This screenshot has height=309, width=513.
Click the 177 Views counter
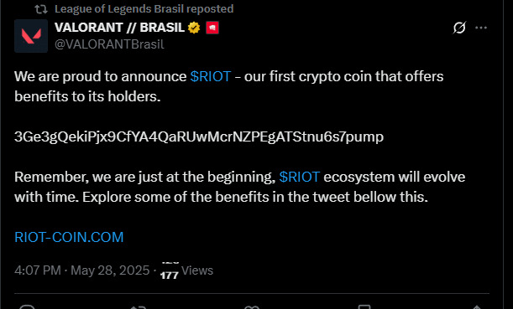tap(186, 270)
